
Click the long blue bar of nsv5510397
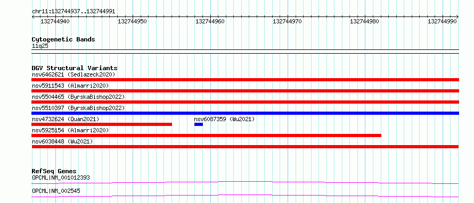pos(245,113)
